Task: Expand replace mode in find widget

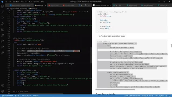Action: pyautogui.click(x=43, y=12)
